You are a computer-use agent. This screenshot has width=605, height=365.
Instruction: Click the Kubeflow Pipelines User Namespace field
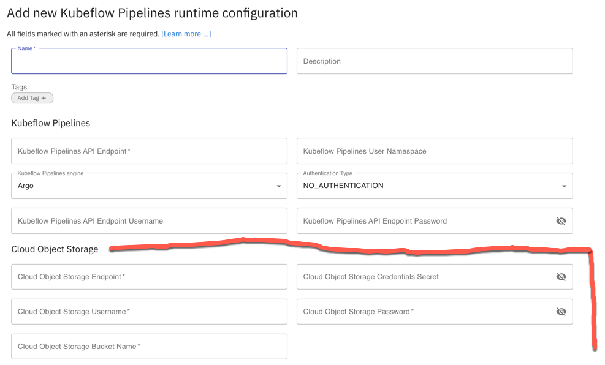(x=435, y=151)
